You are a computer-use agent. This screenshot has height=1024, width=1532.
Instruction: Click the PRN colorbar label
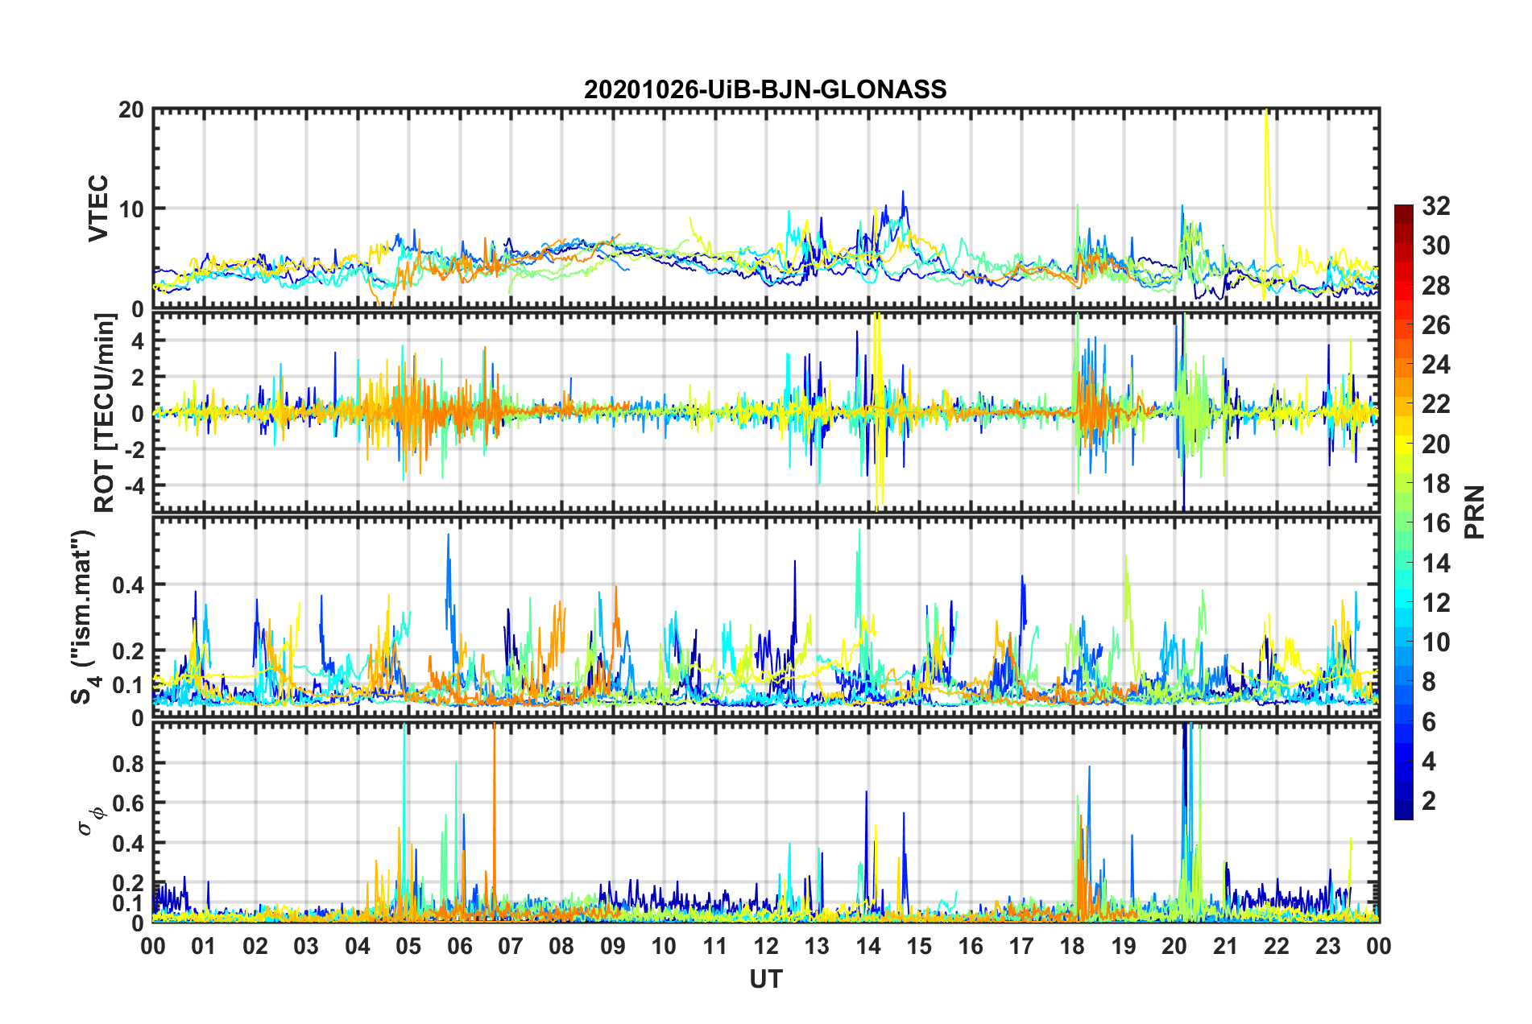1475,512
